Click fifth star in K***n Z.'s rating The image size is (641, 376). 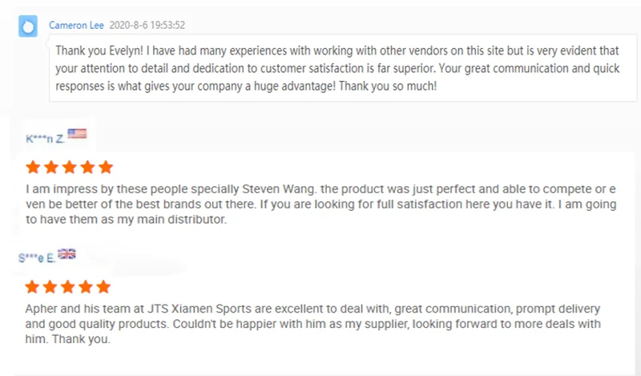click(x=105, y=168)
